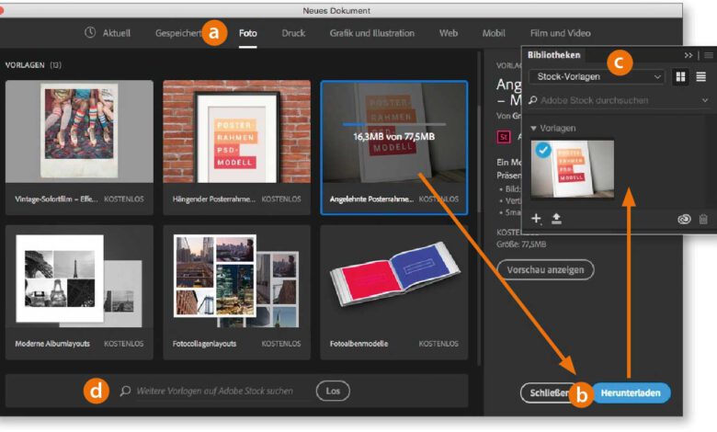This screenshot has height=432, width=717.
Task: Click the trash delete icon in Bibliotheken
Action: point(703,219)
